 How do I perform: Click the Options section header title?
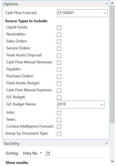[11, 4]
